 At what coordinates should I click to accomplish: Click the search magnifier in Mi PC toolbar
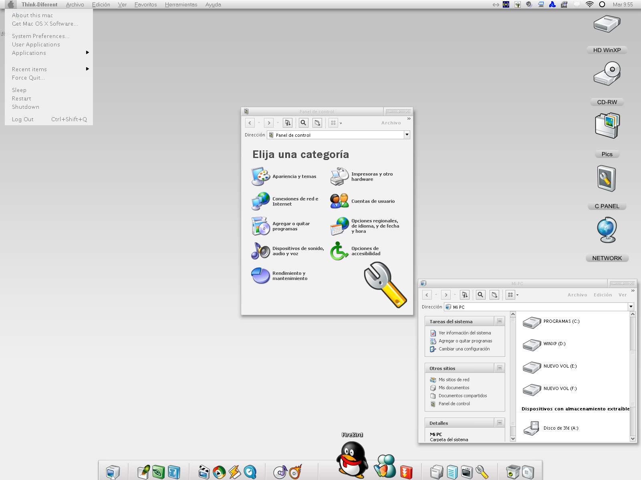click(x=481, y=295)
